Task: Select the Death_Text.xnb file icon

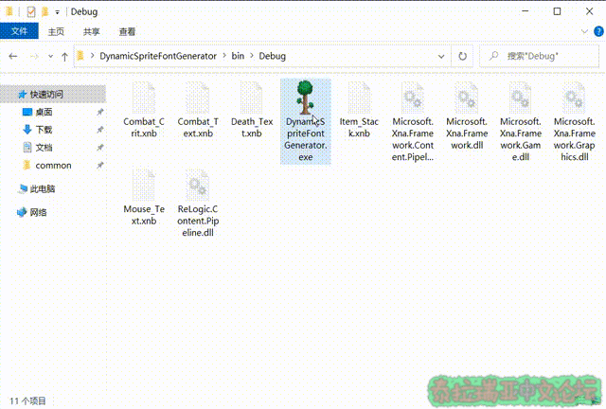Action: (x=252, y=98)
